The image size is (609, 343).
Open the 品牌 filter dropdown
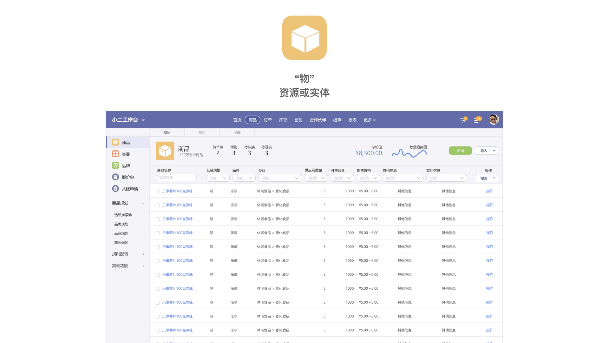point(244,178)
